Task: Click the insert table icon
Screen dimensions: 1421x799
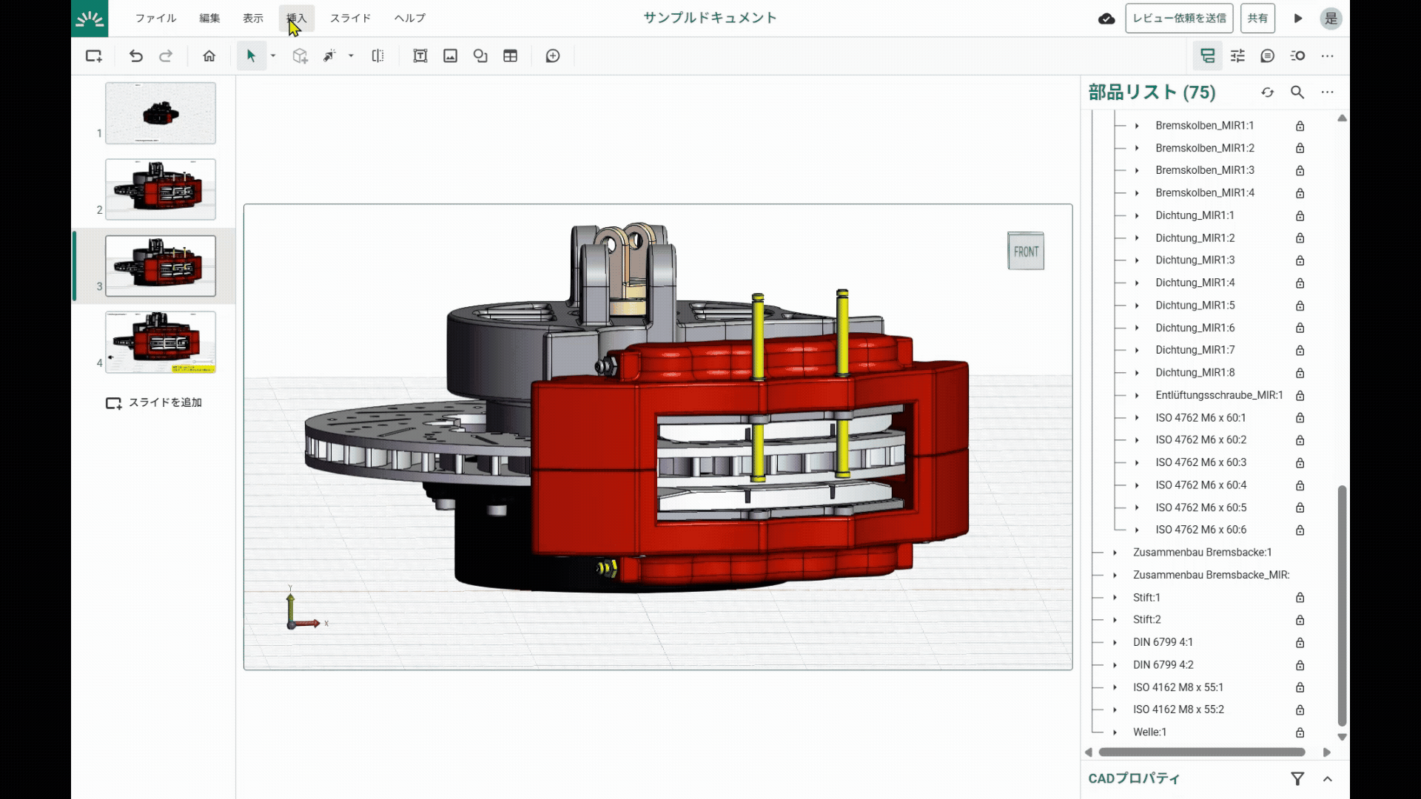Action: pyautogui.click(x=510, y=55)
